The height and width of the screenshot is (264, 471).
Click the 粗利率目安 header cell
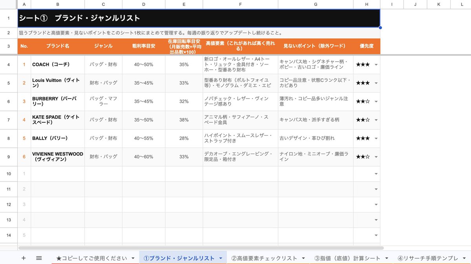click(x=144, y=46)
